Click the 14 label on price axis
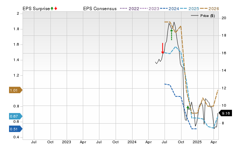The height and width of the screenshot is (144, 241). pyautogui.click(x=224, y=70)
